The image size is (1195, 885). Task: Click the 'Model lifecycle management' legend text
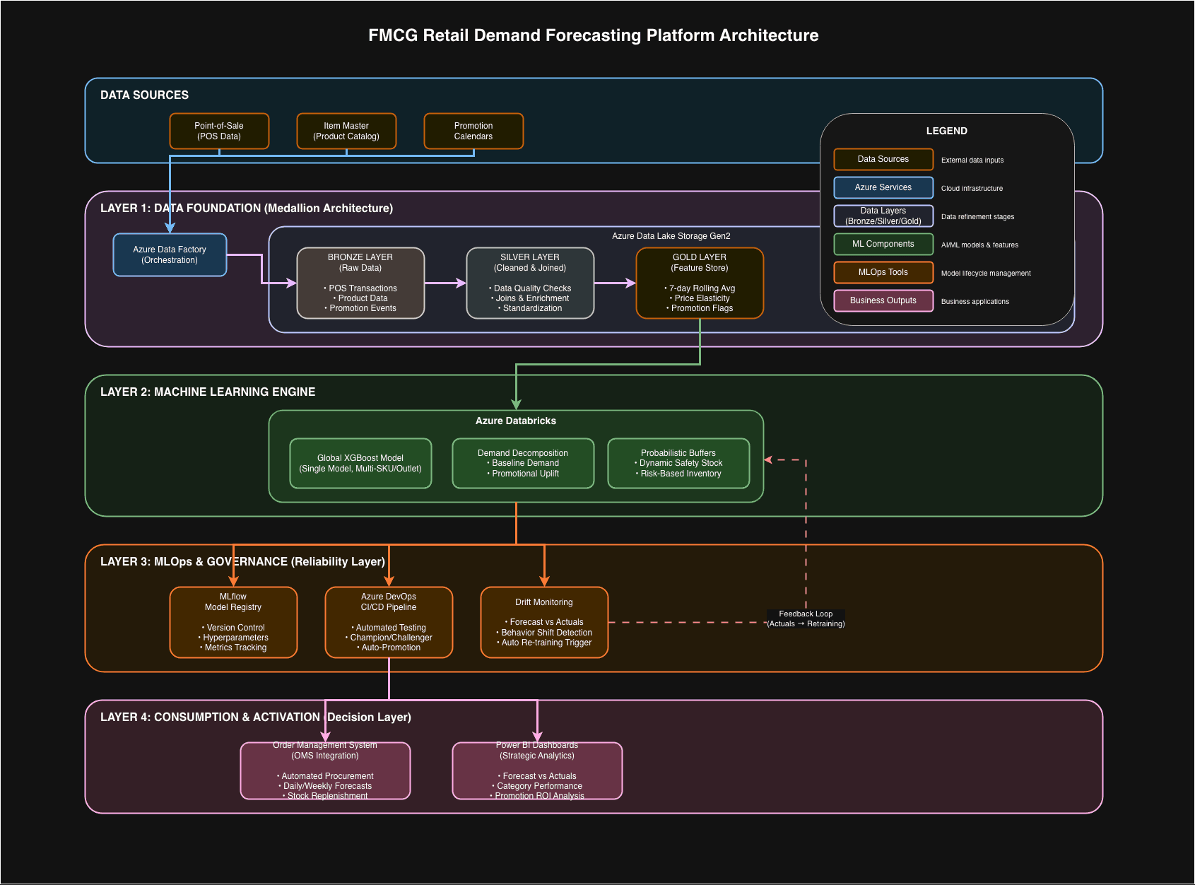point(986,274)
